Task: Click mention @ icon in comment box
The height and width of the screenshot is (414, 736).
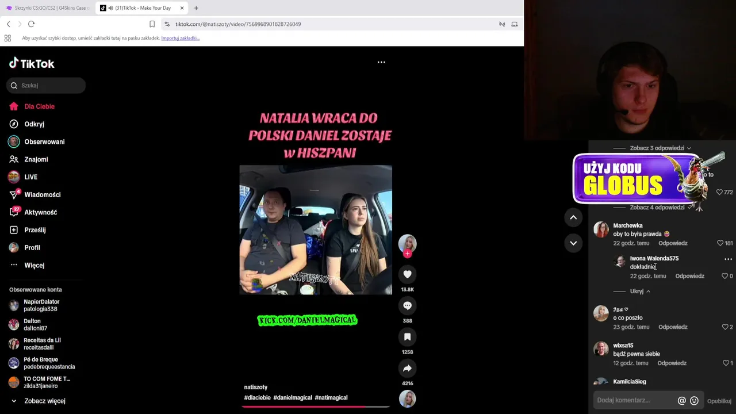Action: [x=682, y=401]
